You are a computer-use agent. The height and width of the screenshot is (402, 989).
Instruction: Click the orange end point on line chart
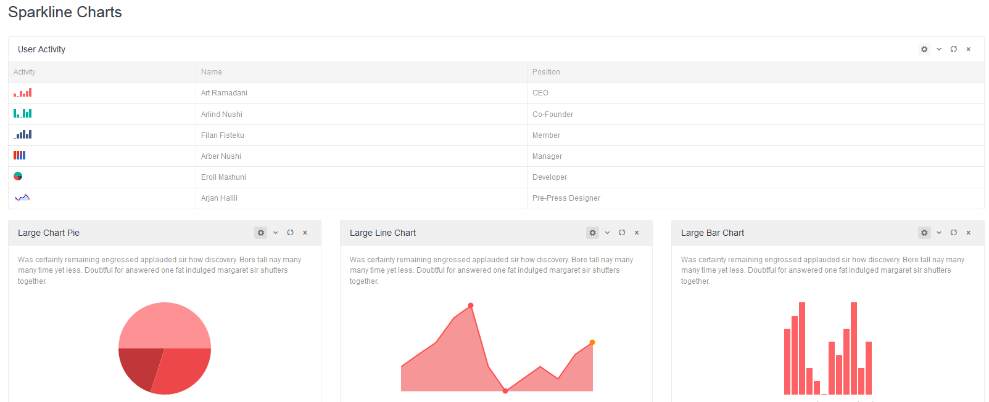point(592,342)
